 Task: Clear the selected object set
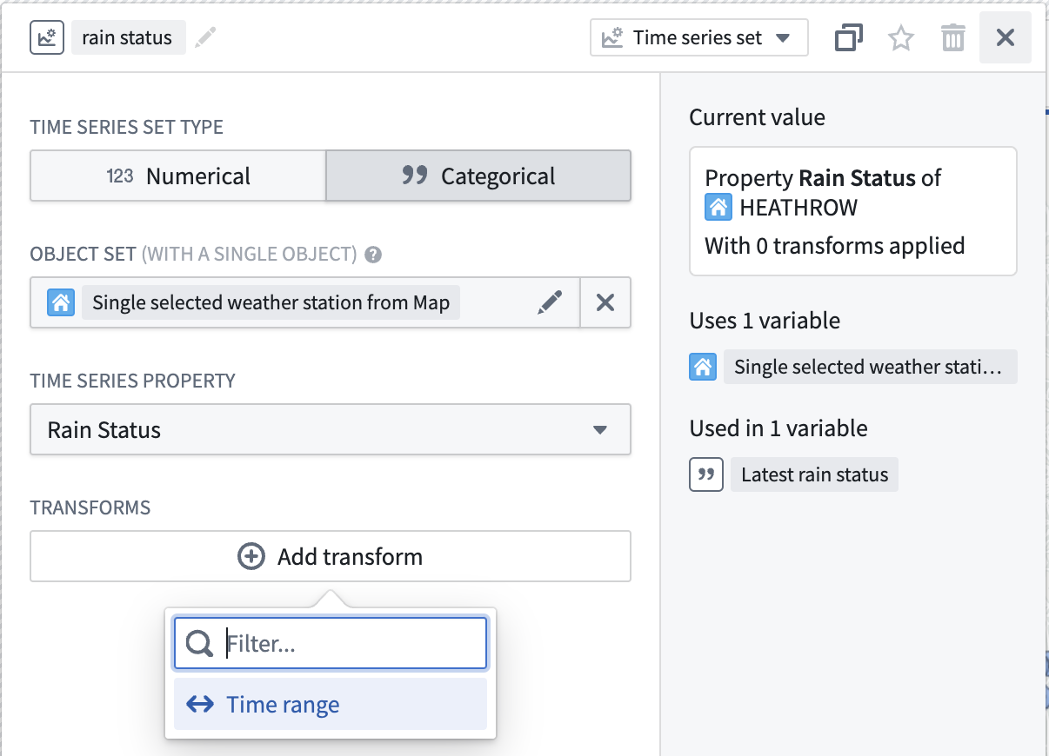[605, 302]
